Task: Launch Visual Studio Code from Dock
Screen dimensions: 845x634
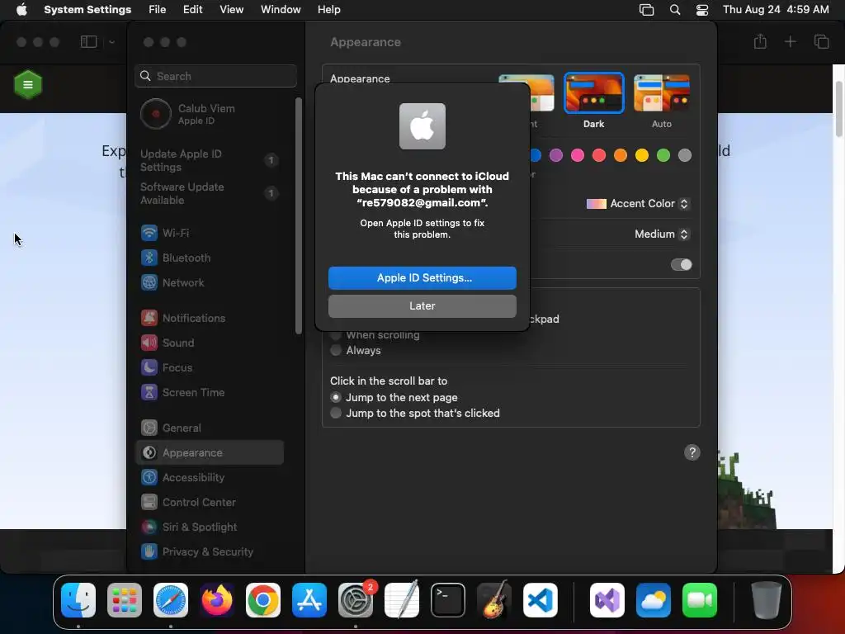Action: coord(540,600)
